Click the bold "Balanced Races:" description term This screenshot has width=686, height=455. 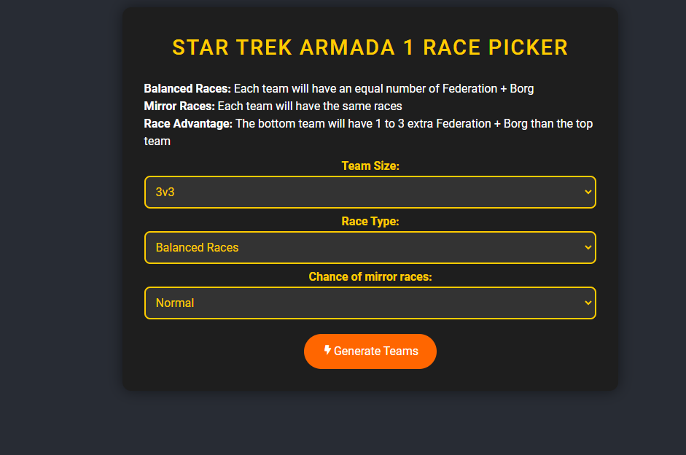(x=187, y=88)
